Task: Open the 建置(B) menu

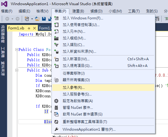Action: (x=78, y=11)
